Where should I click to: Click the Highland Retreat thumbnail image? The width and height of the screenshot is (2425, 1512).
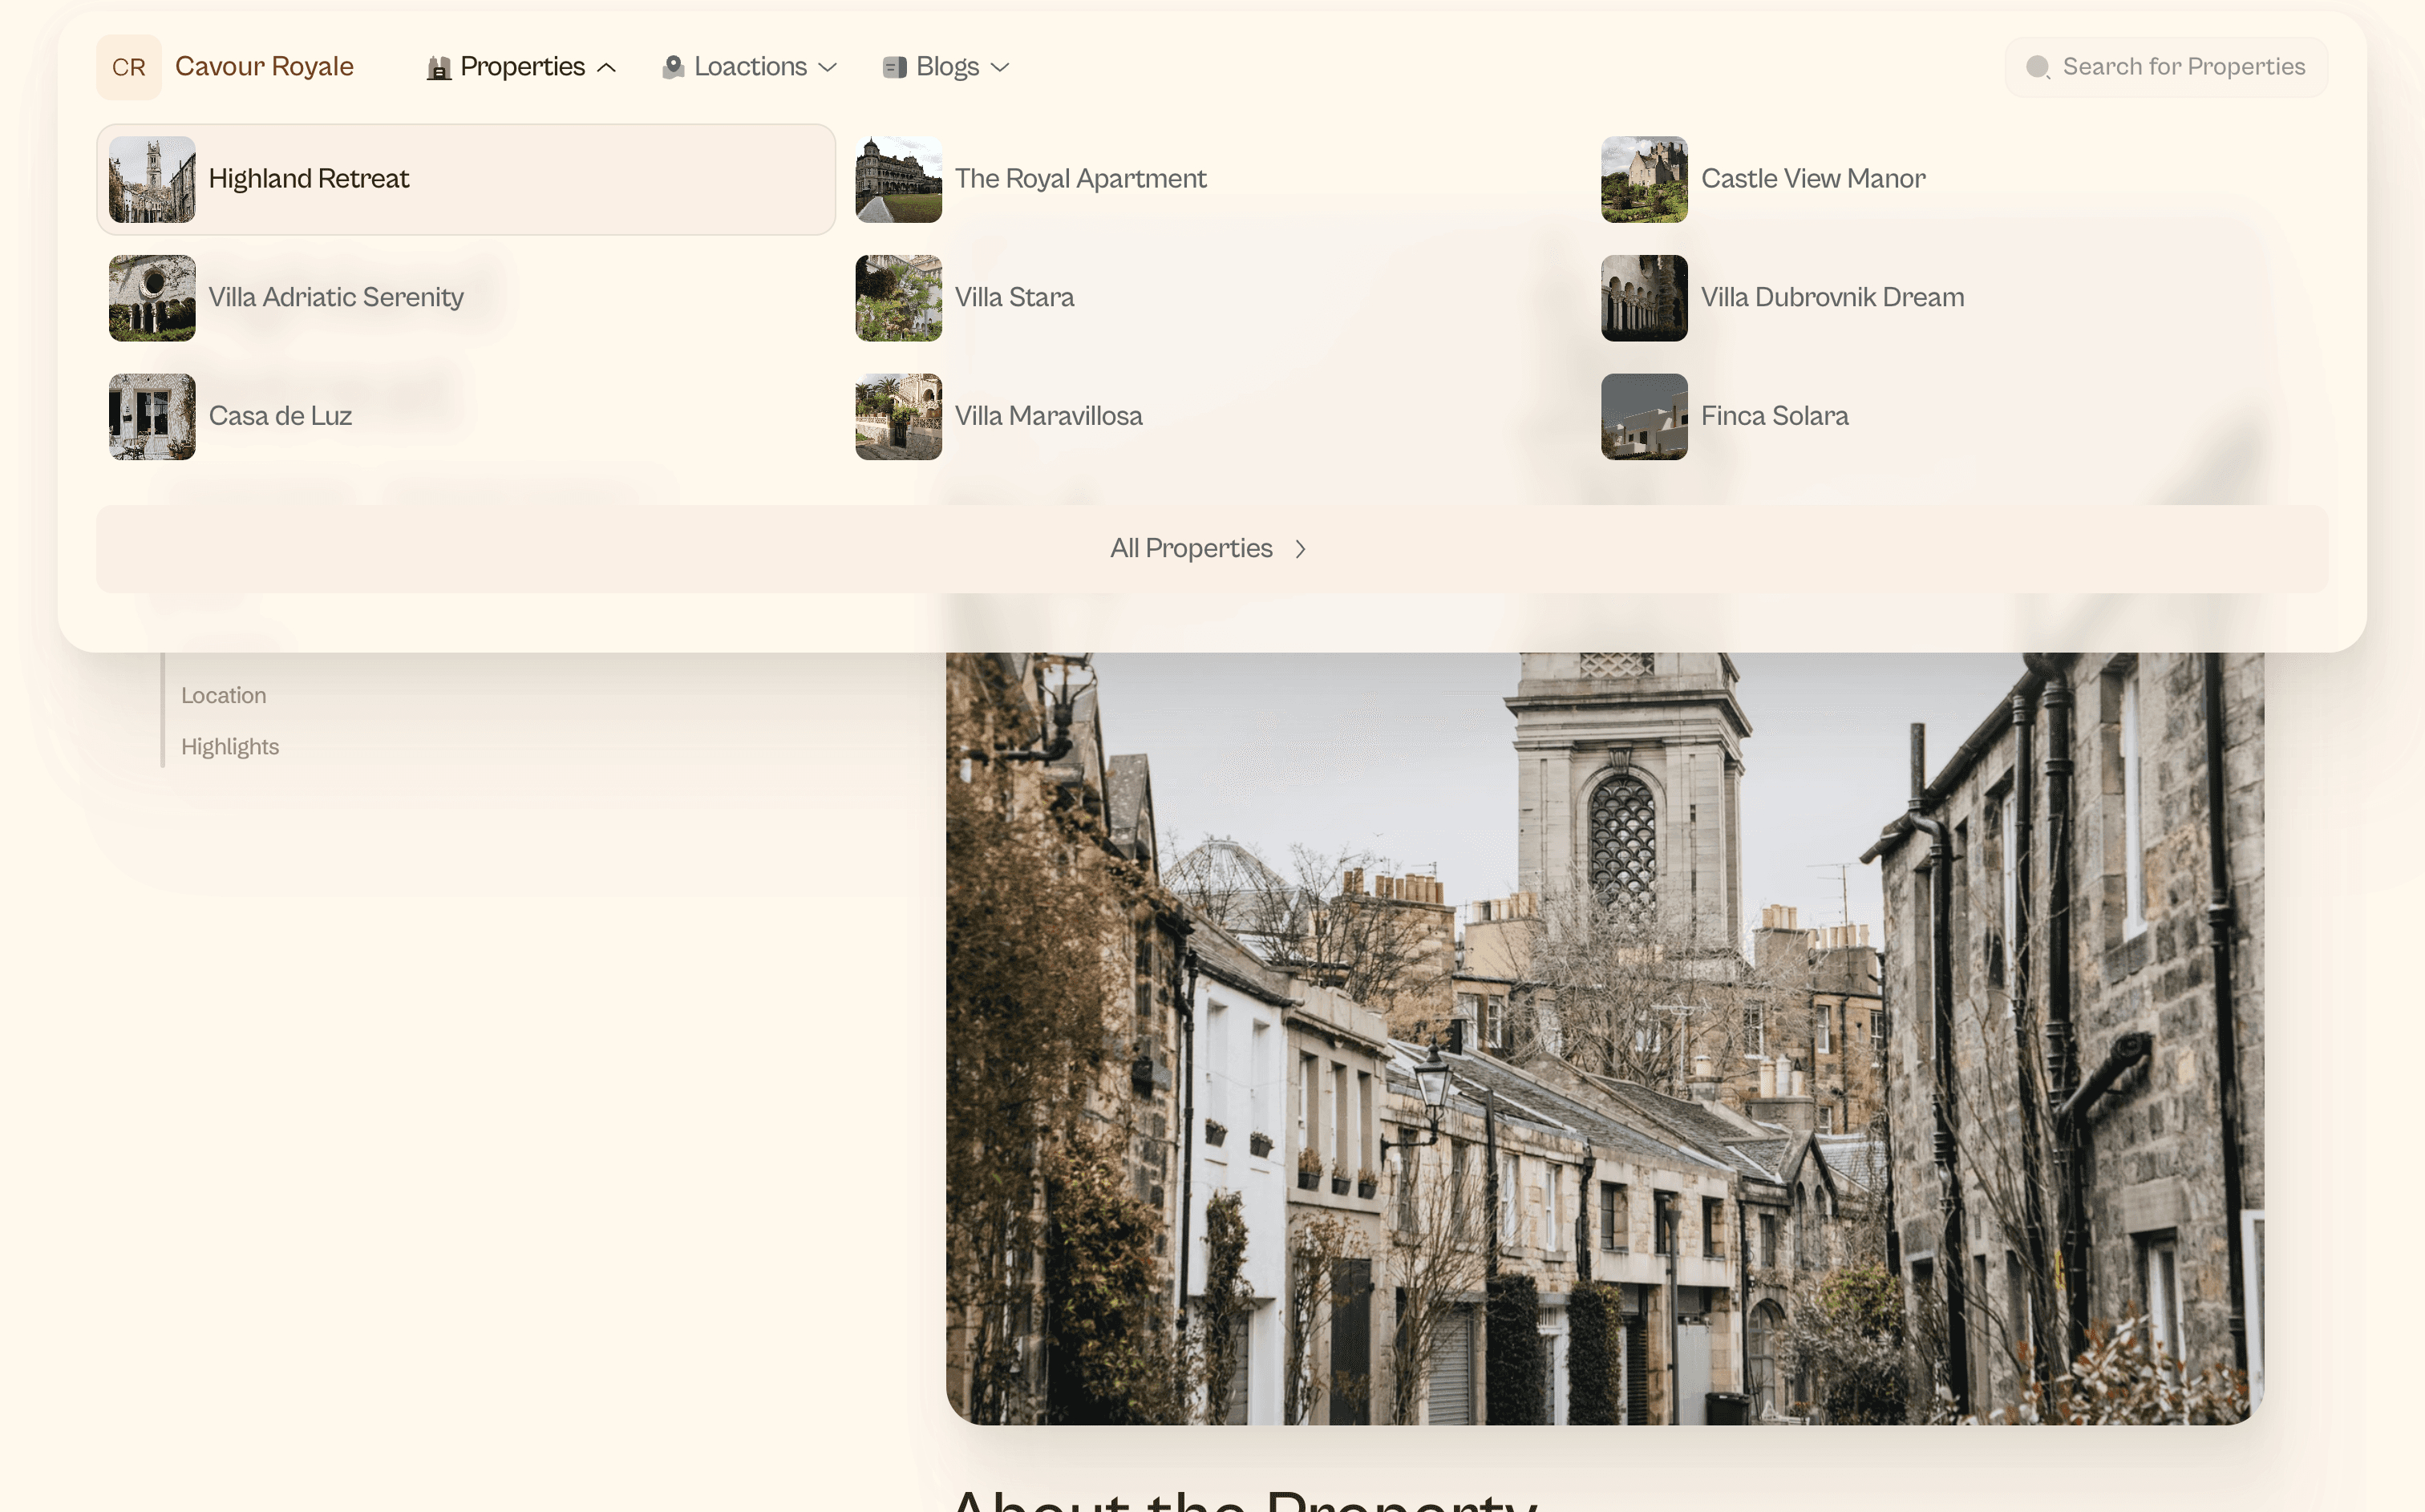pos(151,178)
